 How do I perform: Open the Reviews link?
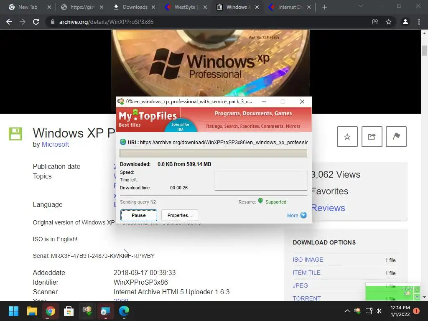click(x=328, y=208)
